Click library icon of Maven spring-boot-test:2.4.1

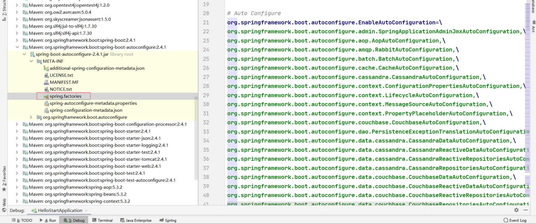click(25, 173)
